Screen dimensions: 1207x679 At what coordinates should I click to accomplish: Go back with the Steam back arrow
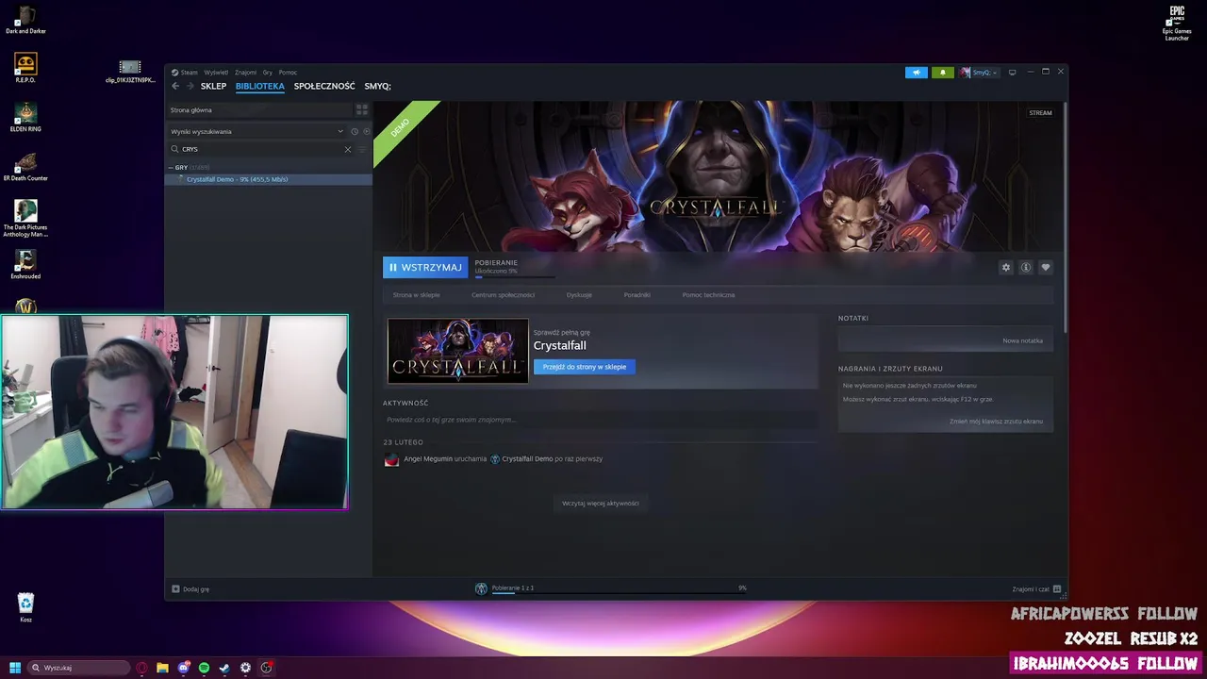[175, 86]
